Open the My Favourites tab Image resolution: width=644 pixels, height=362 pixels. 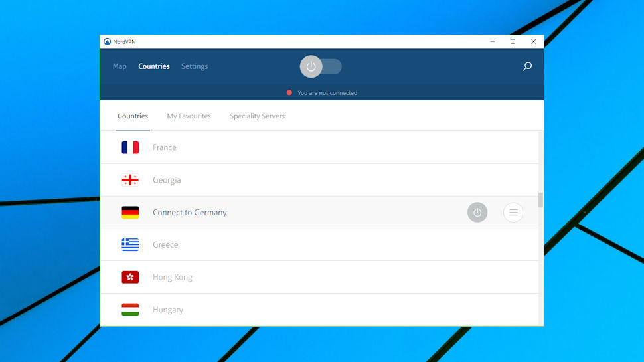[x=189, y=116]
